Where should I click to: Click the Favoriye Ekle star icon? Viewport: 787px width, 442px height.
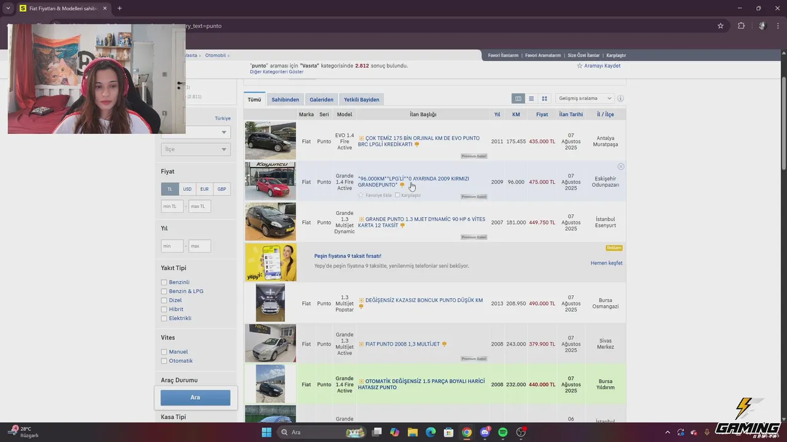tap(361, 195)
